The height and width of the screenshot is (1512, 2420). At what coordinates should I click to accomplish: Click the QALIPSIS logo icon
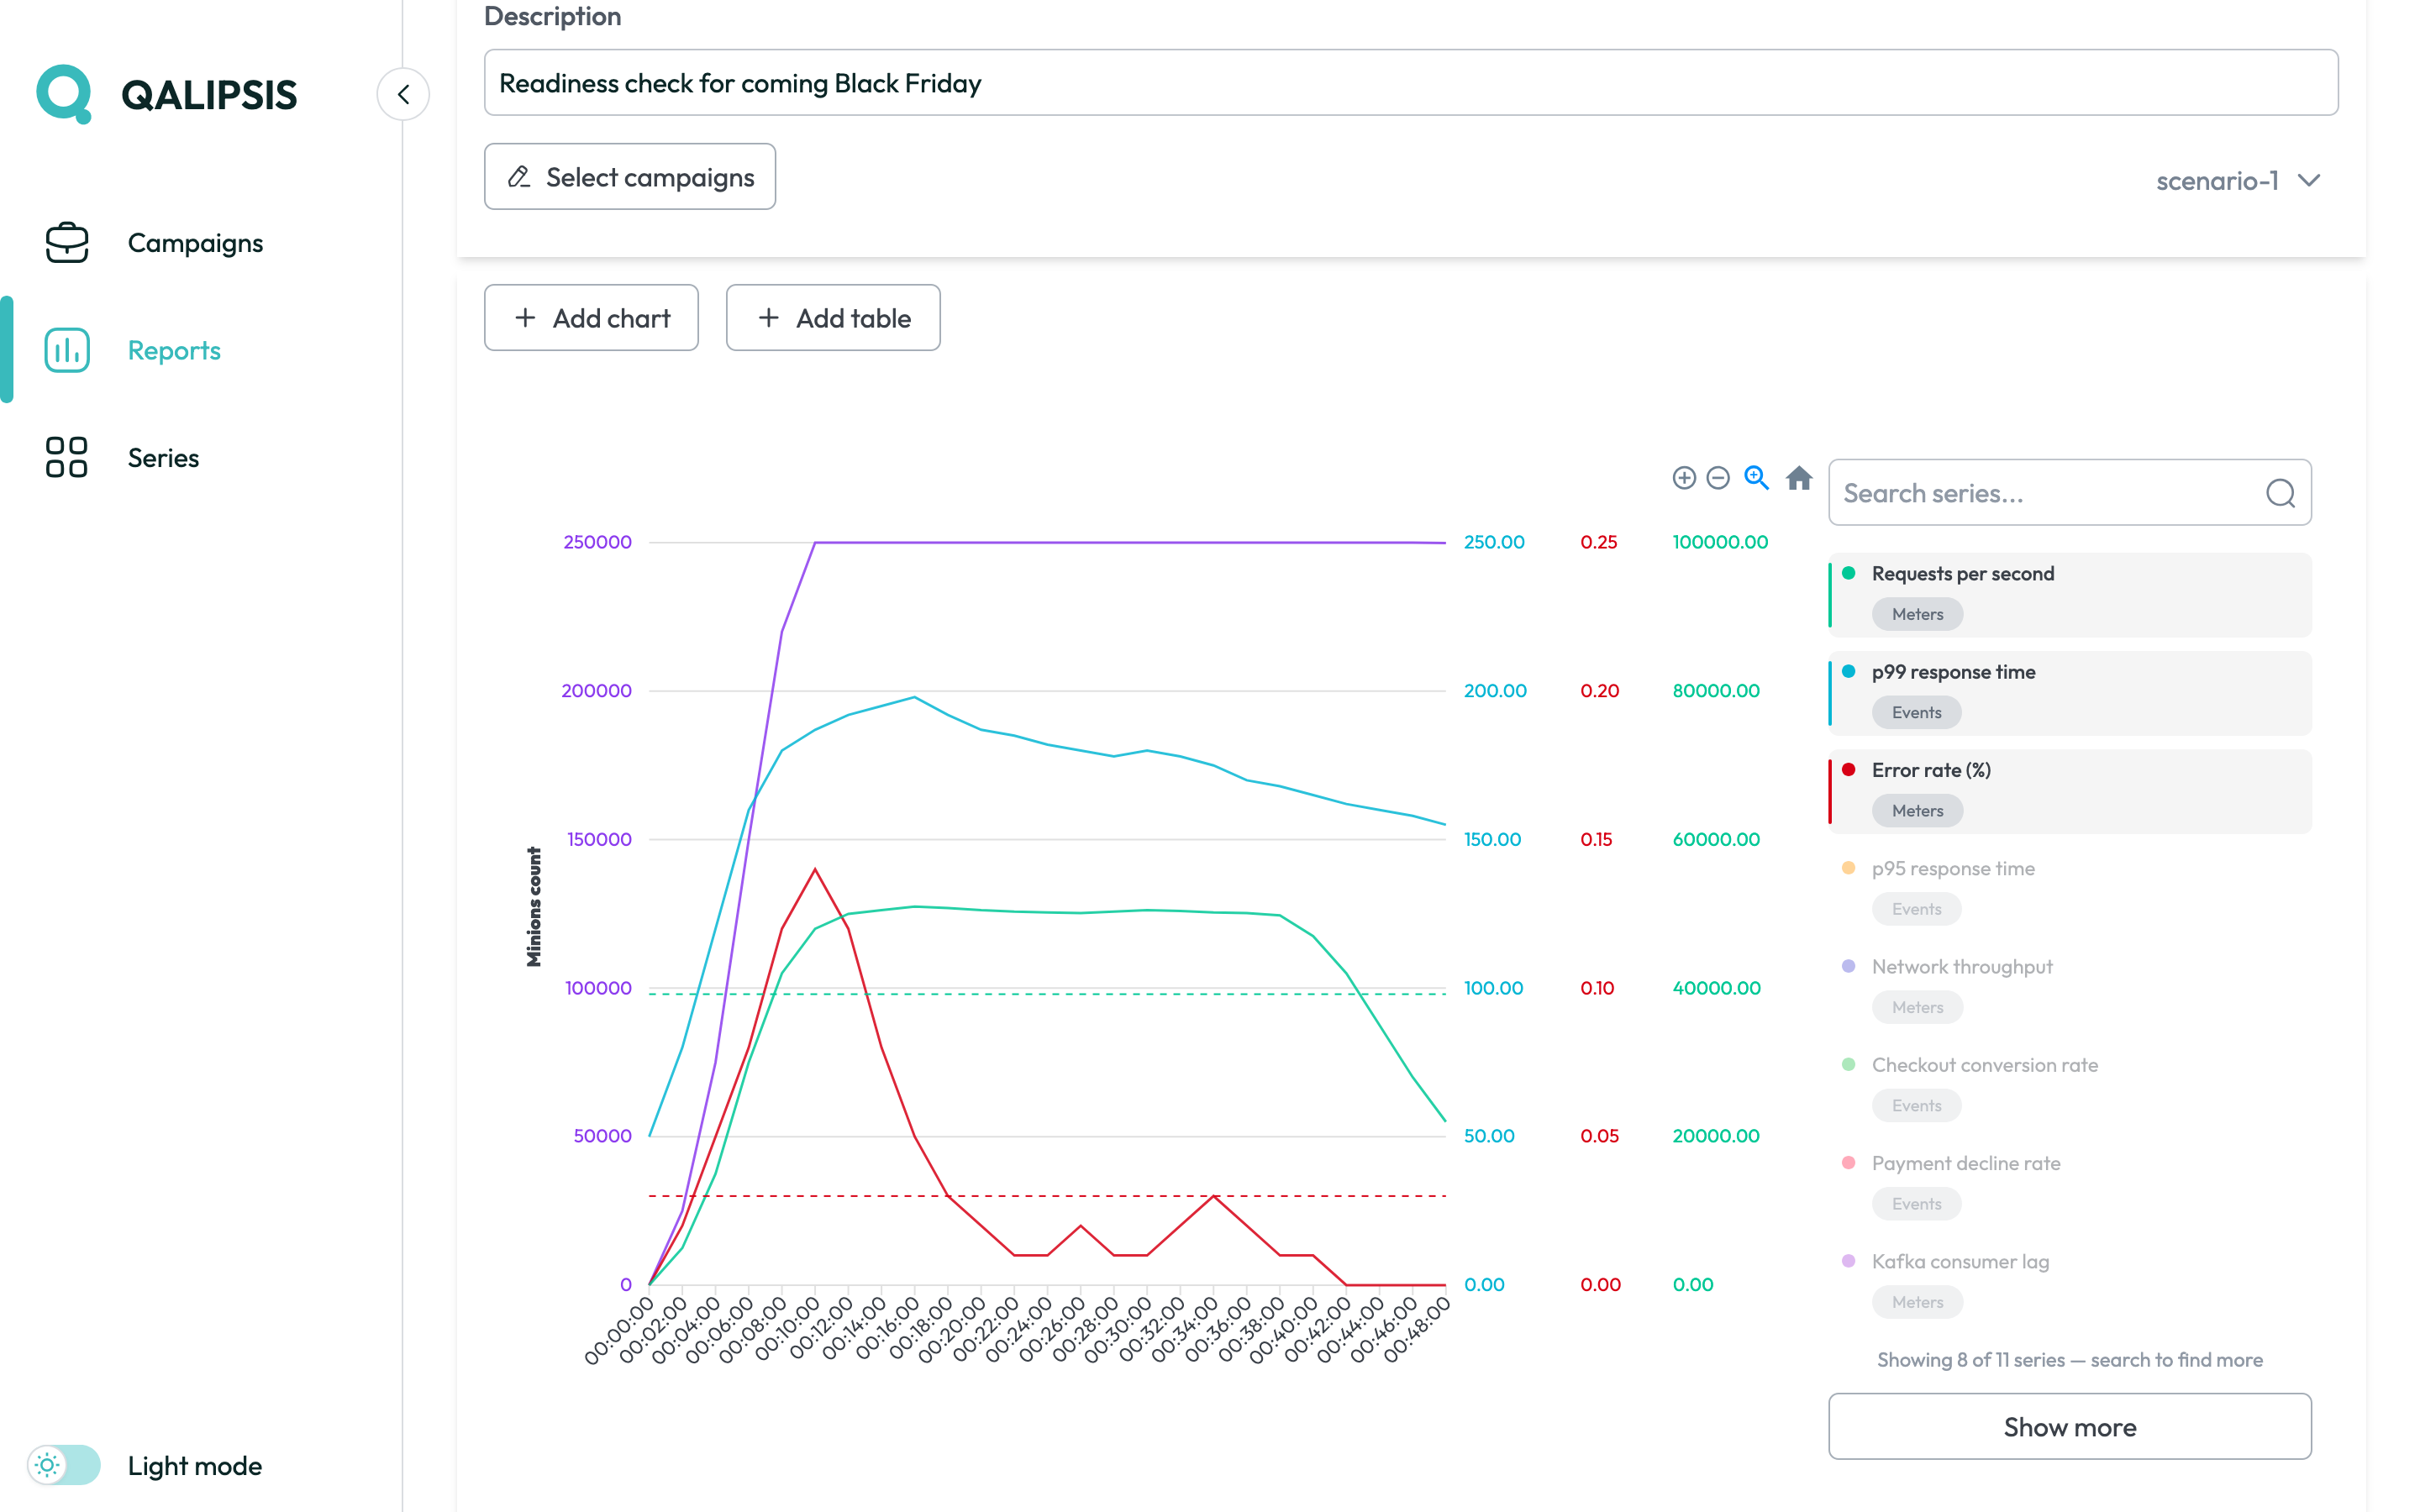click(x=65, y=94)
